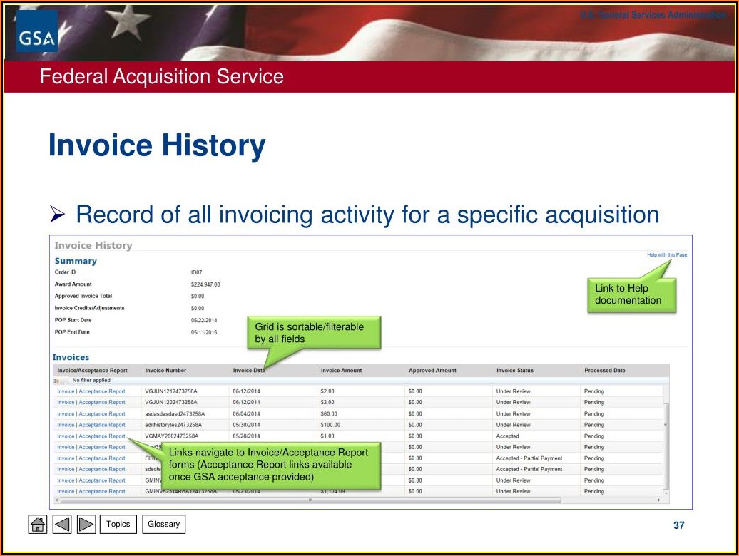
Task: Click the filter icon beside 'No filter applied'
Action: tap(56, 381)
